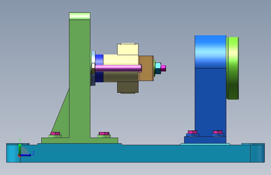Select the dark lower boss under housing
271x175 pixels.
[128, 87]
